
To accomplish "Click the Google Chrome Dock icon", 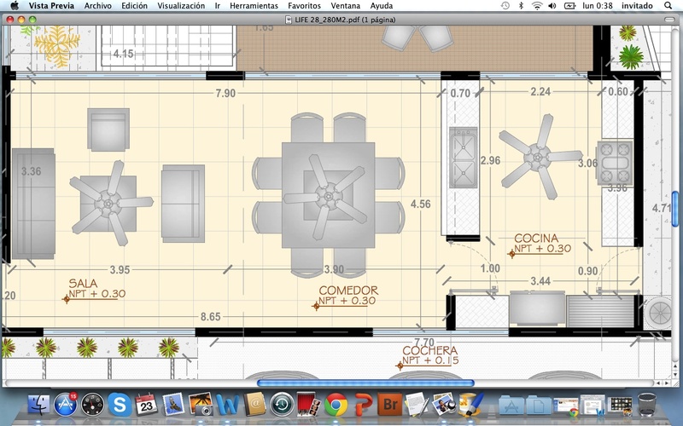I will 335,404.
